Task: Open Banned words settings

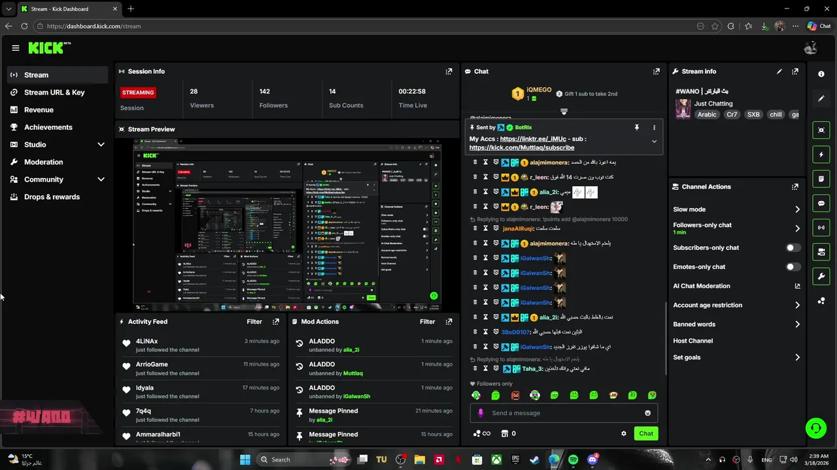Action: click(x=736, y=324)
